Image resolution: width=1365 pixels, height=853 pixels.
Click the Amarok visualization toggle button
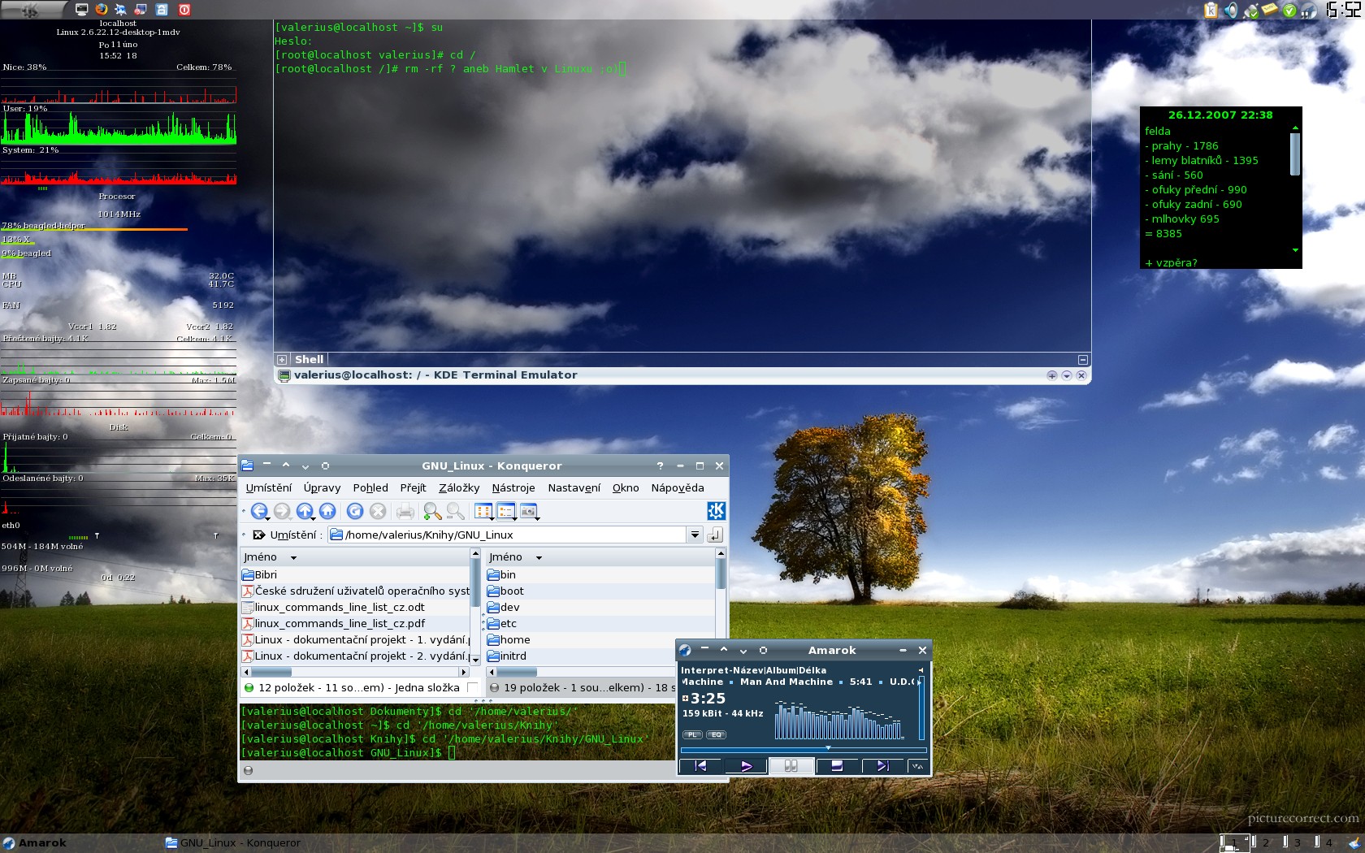coord(917,765)
